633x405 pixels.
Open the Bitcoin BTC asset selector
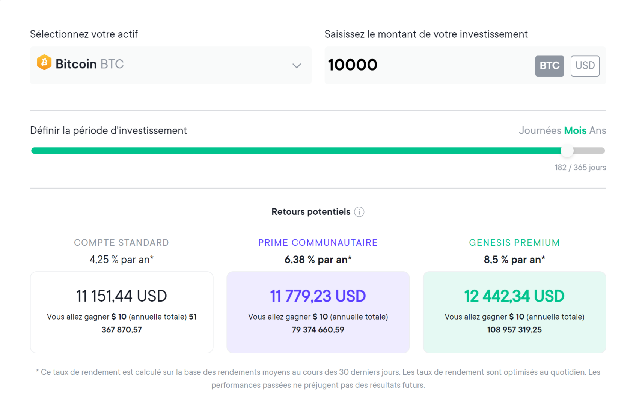coord(170,65)
